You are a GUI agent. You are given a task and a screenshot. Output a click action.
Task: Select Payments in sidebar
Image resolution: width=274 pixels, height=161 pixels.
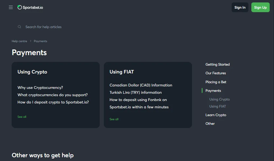213,91
